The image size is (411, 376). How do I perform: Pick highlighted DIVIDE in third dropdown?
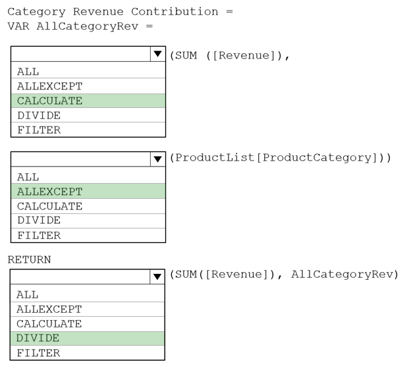(x=88, y=338)
